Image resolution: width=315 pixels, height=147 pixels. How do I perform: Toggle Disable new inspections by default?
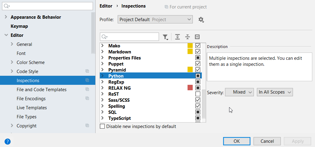(x=103, y=126)
